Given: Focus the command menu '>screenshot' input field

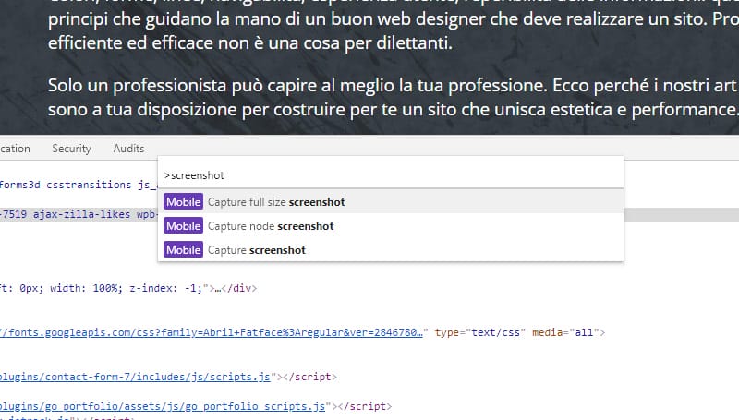Looking at the screenshot, I should [388, 174].
